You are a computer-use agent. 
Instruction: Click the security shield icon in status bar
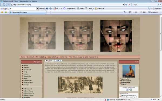[x=105, y=100]
